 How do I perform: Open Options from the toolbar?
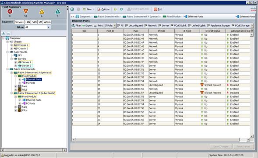[103, 9]
